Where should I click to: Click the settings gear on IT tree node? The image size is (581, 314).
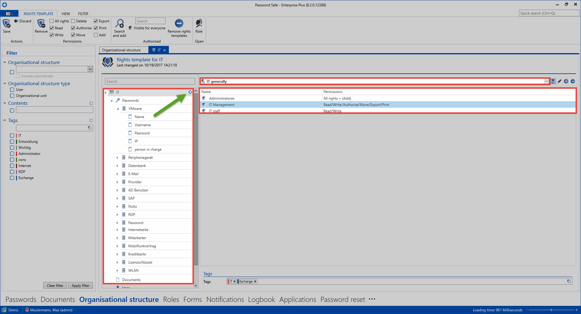pyautogui.click(x=190, y=92)
